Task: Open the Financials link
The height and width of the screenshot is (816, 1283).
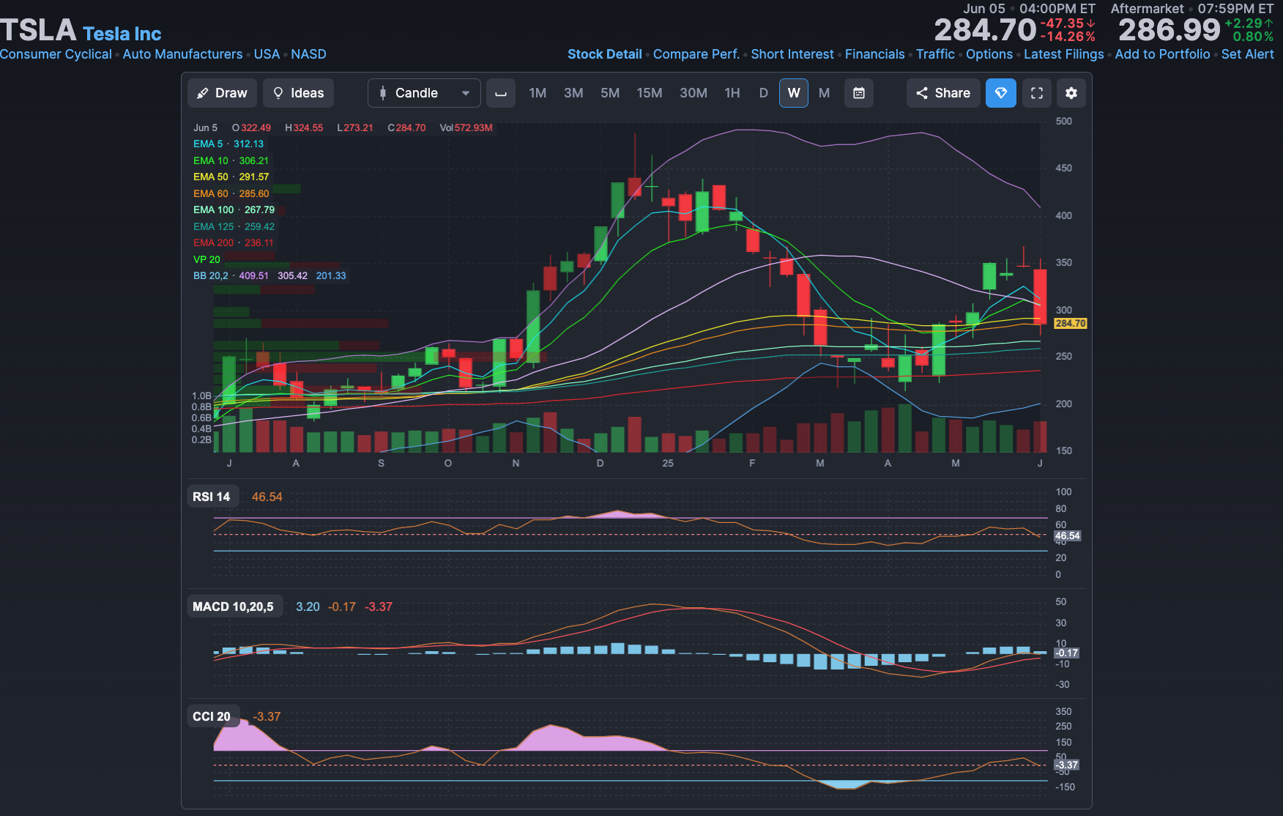Action: tap(875, 54)
